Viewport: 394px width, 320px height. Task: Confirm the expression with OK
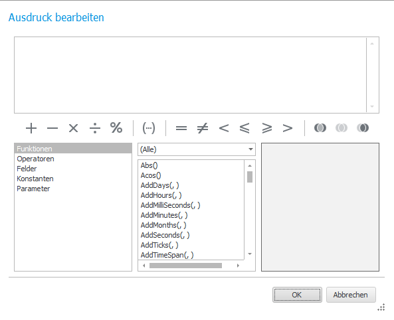click(297, 295)
